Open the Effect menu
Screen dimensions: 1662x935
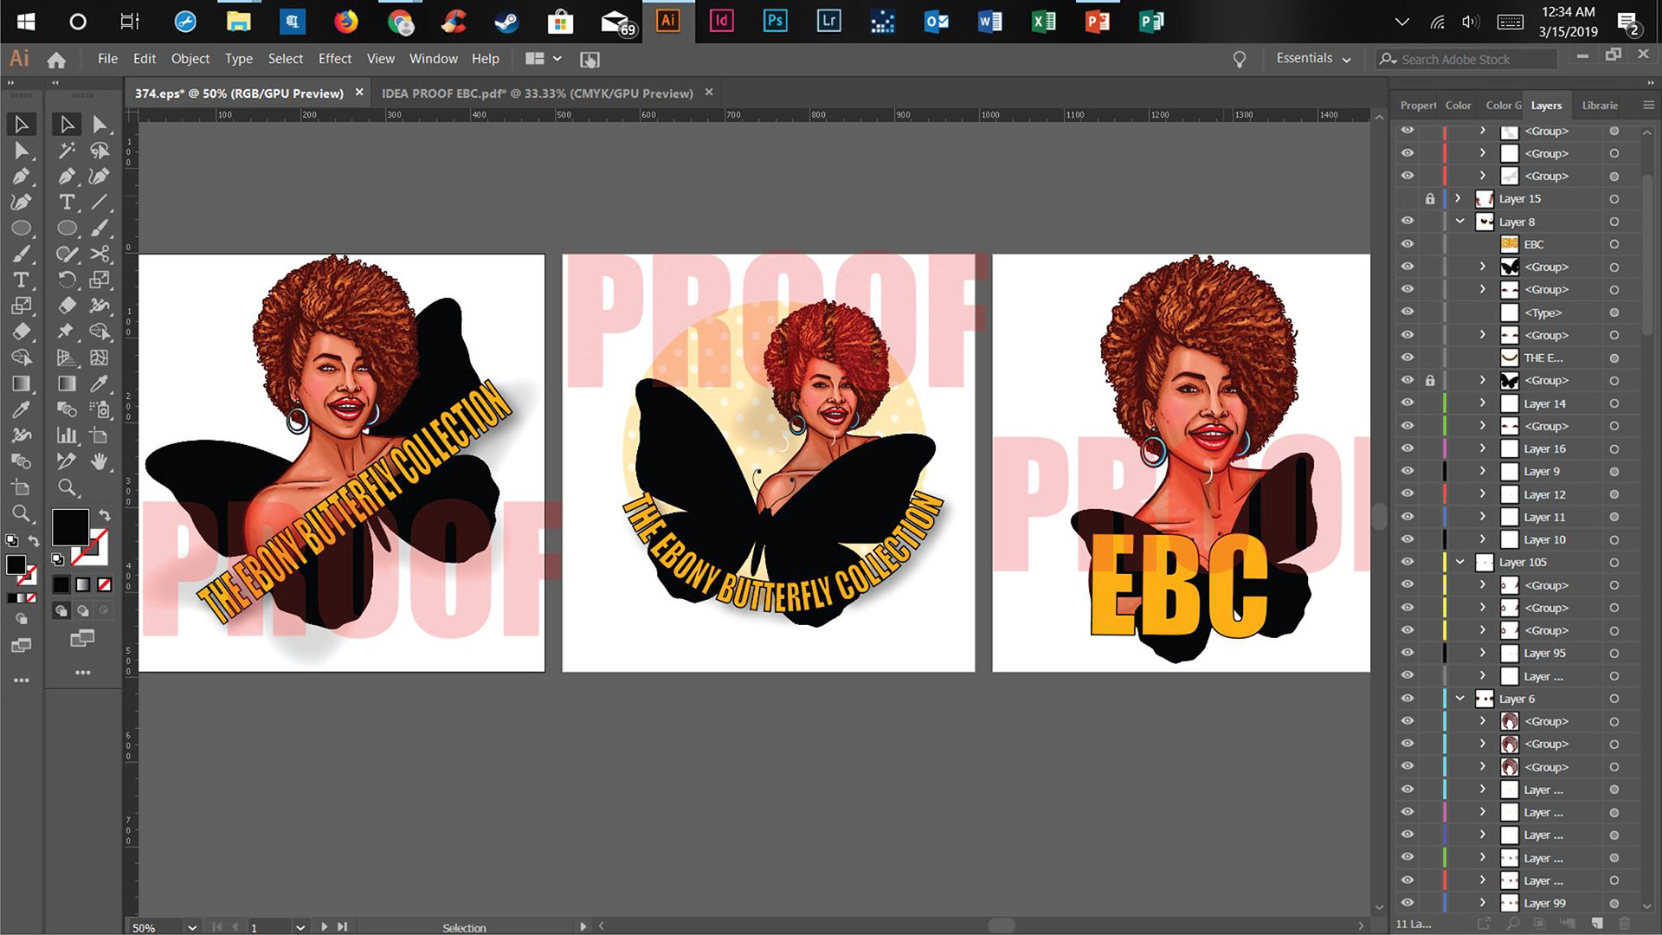pos(334,59)
